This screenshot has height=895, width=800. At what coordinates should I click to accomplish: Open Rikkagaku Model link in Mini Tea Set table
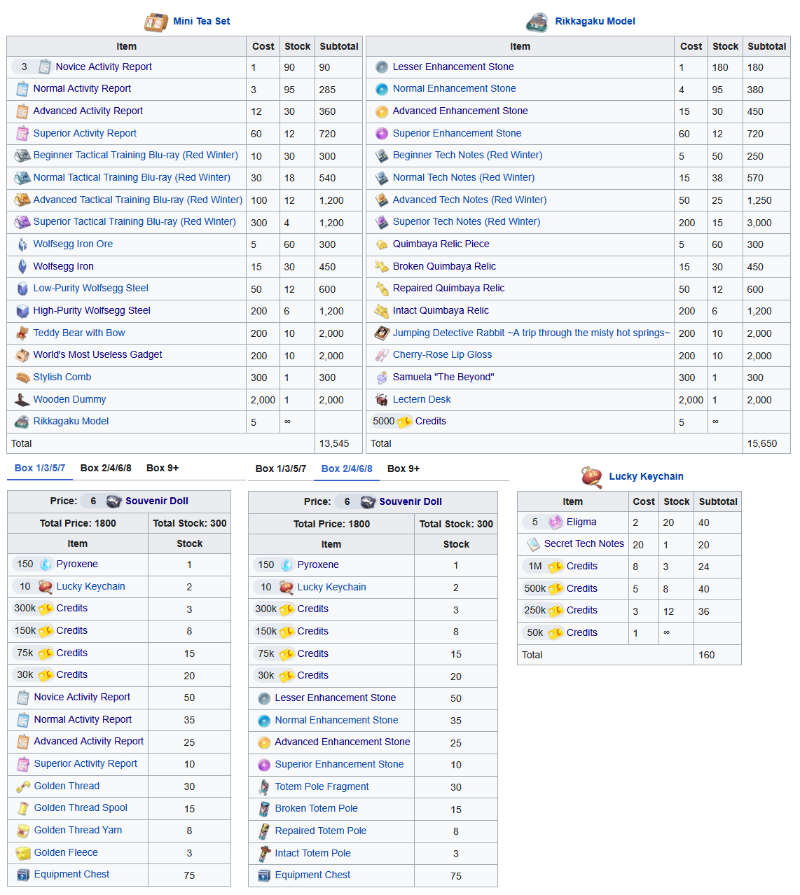[x=71, y=422]
